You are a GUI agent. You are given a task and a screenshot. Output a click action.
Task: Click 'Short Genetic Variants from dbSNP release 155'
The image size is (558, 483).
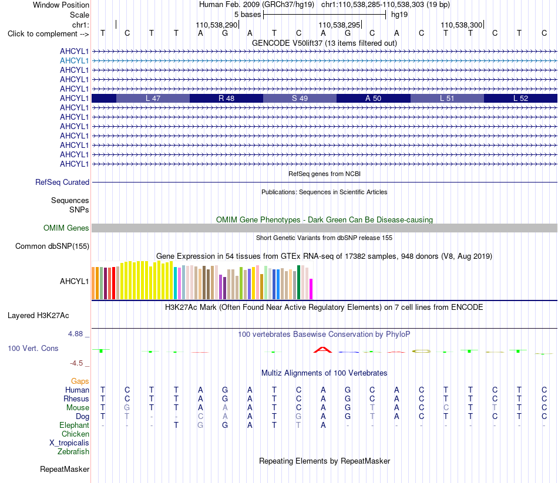pos(324,238)
